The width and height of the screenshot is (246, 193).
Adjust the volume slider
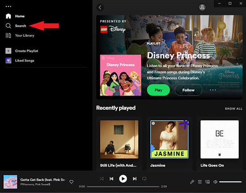pyautogui.click(x=230, y=182)
